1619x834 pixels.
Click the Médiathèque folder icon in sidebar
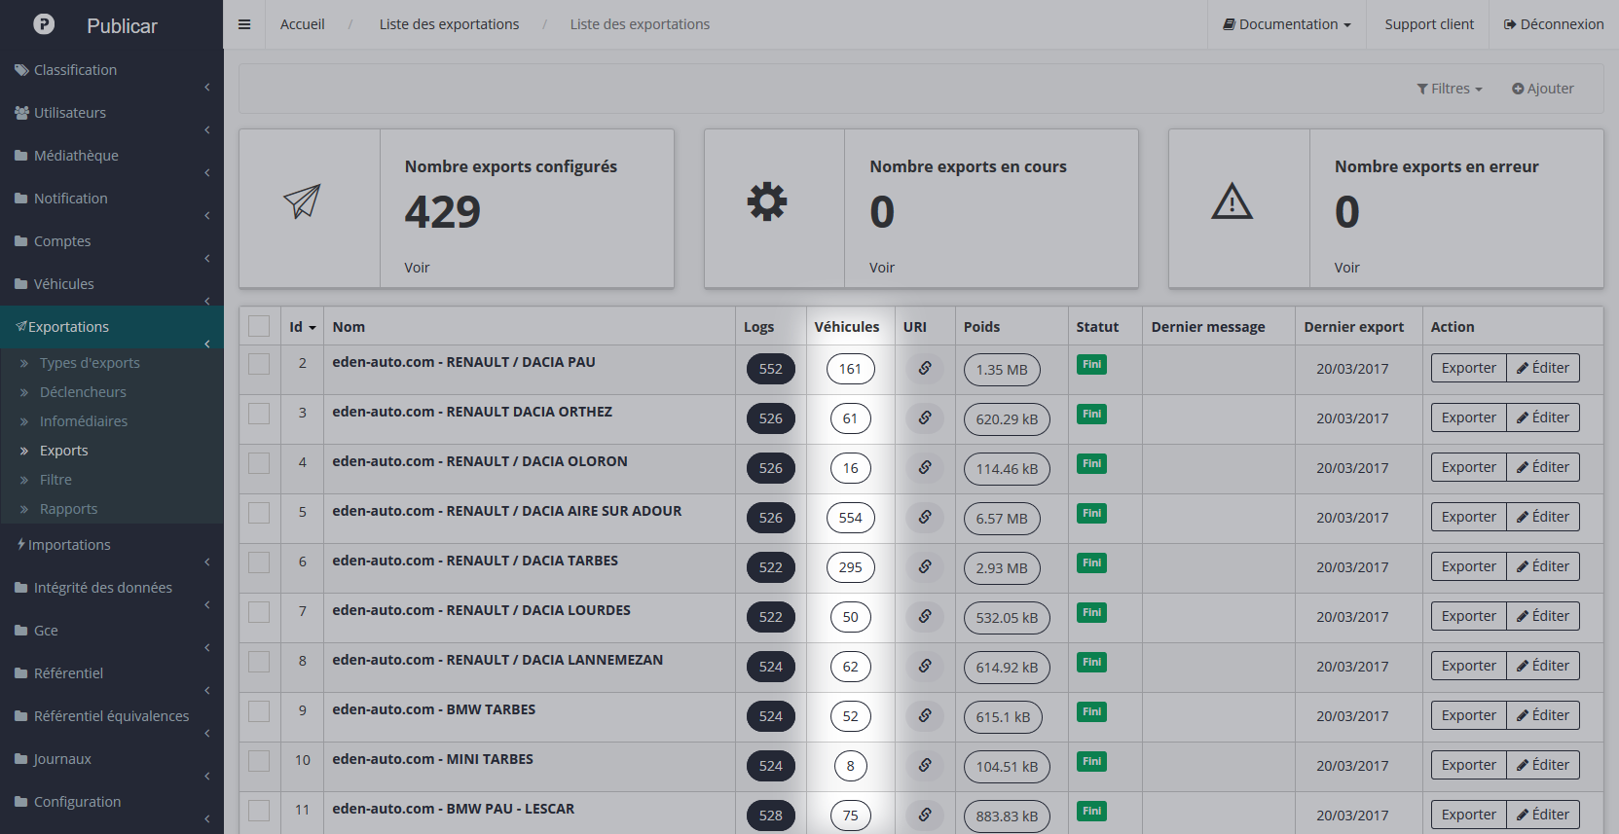(x=21, y=156)
